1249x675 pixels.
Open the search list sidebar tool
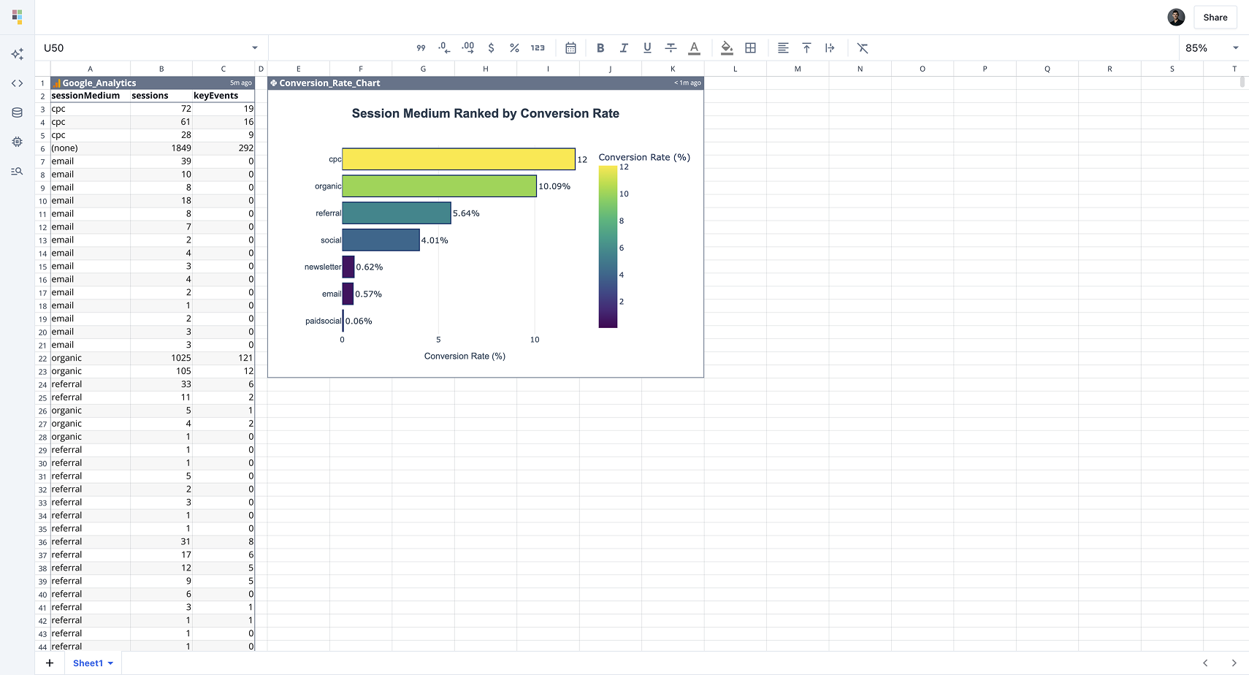17,171
